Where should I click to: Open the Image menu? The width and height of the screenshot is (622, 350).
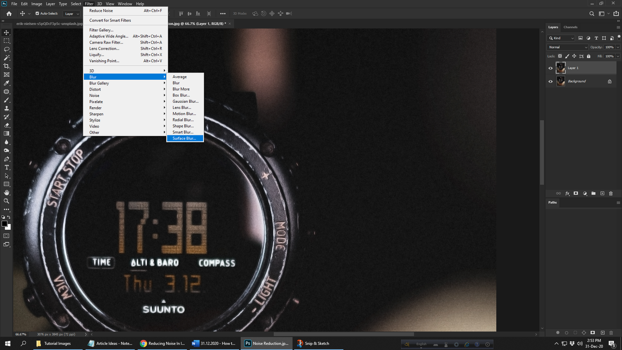click(37, 4)
